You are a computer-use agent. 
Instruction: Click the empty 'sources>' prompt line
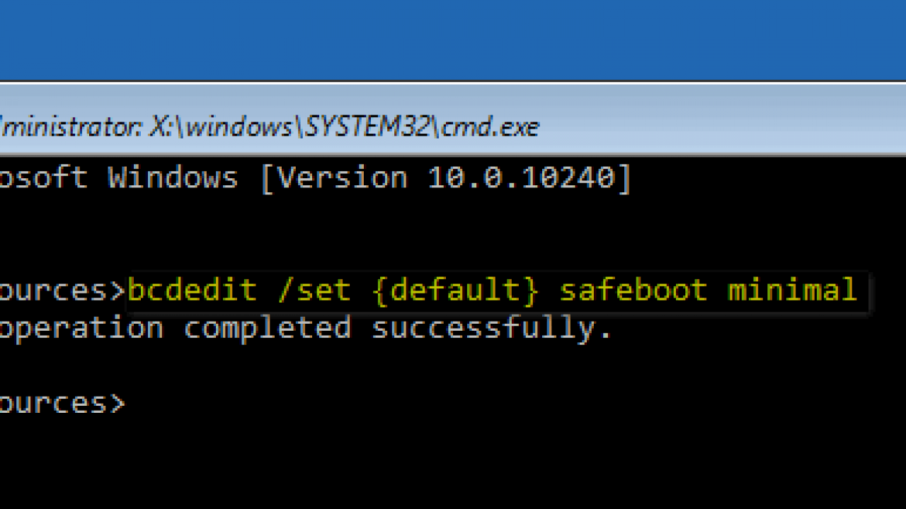[x=62, y=404]
